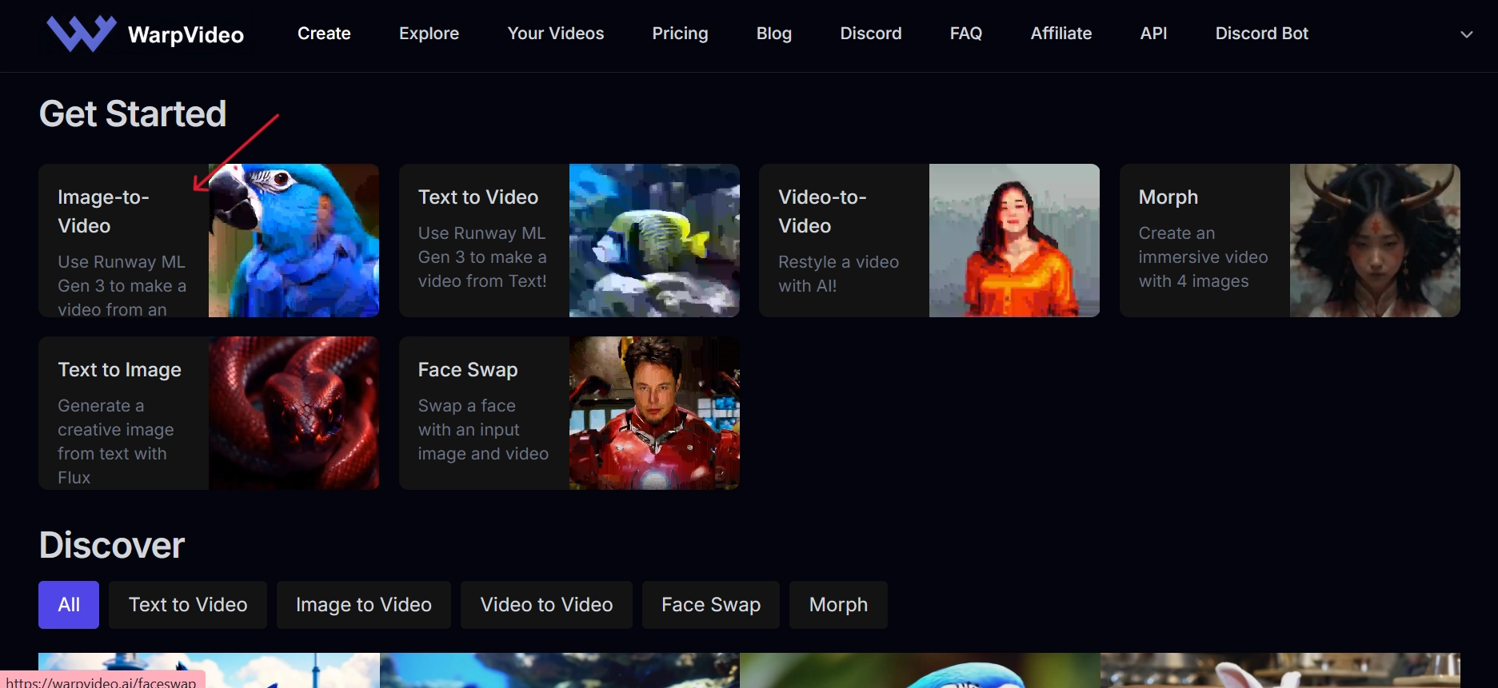Image resolution: width=1498 pixels, height=688 pixels.
Task: Select the All filter tab
Action: pyautogui.click(x=69, y=605)
